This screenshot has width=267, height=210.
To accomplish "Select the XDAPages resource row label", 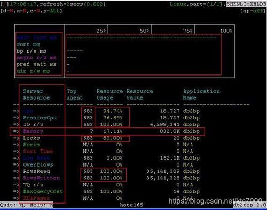I will pyautogui.click(x=36, y=198).
